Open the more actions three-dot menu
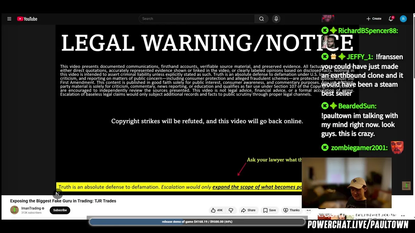This screenshot has width=415, height=233. click(x=309, y=210)
